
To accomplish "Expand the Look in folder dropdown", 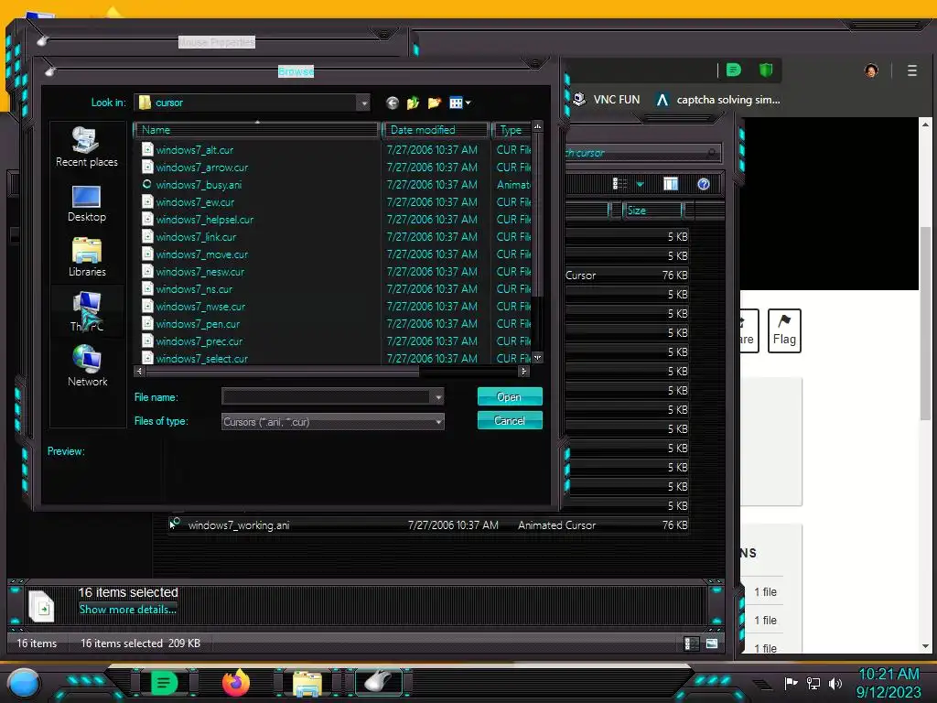I will click(363, 103).
